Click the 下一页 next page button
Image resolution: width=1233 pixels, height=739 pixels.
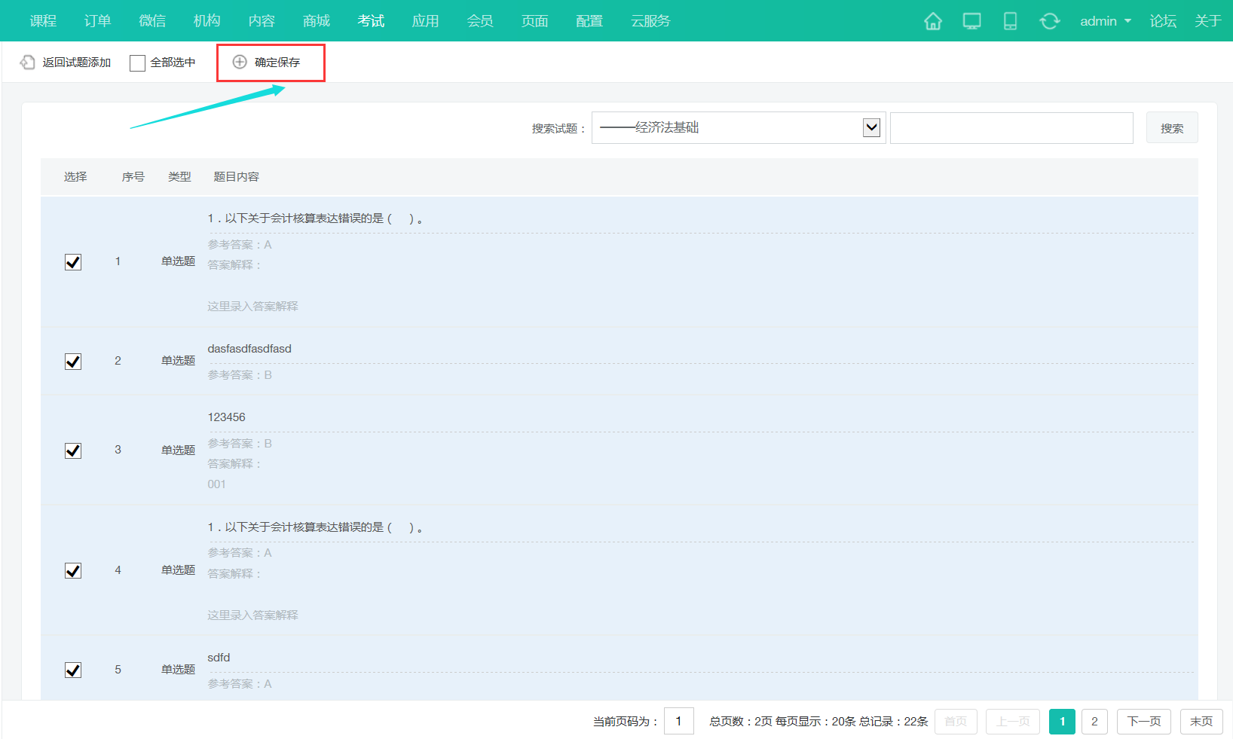pyautogui.click(x=1143, y=722)
